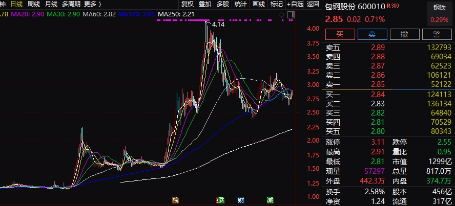Viewport: 455px width, 206px height.
Task: Click the 买一 price 2.84 row
Action: coord(388,95)
